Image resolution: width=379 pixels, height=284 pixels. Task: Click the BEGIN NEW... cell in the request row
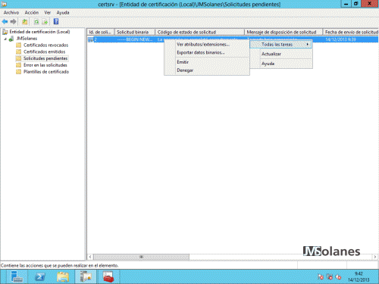pyautogui.click(x=135, y=39)
